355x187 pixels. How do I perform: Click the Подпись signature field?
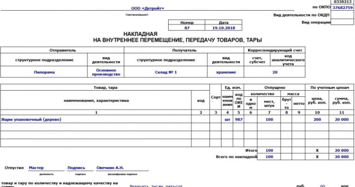click(77, 167)
